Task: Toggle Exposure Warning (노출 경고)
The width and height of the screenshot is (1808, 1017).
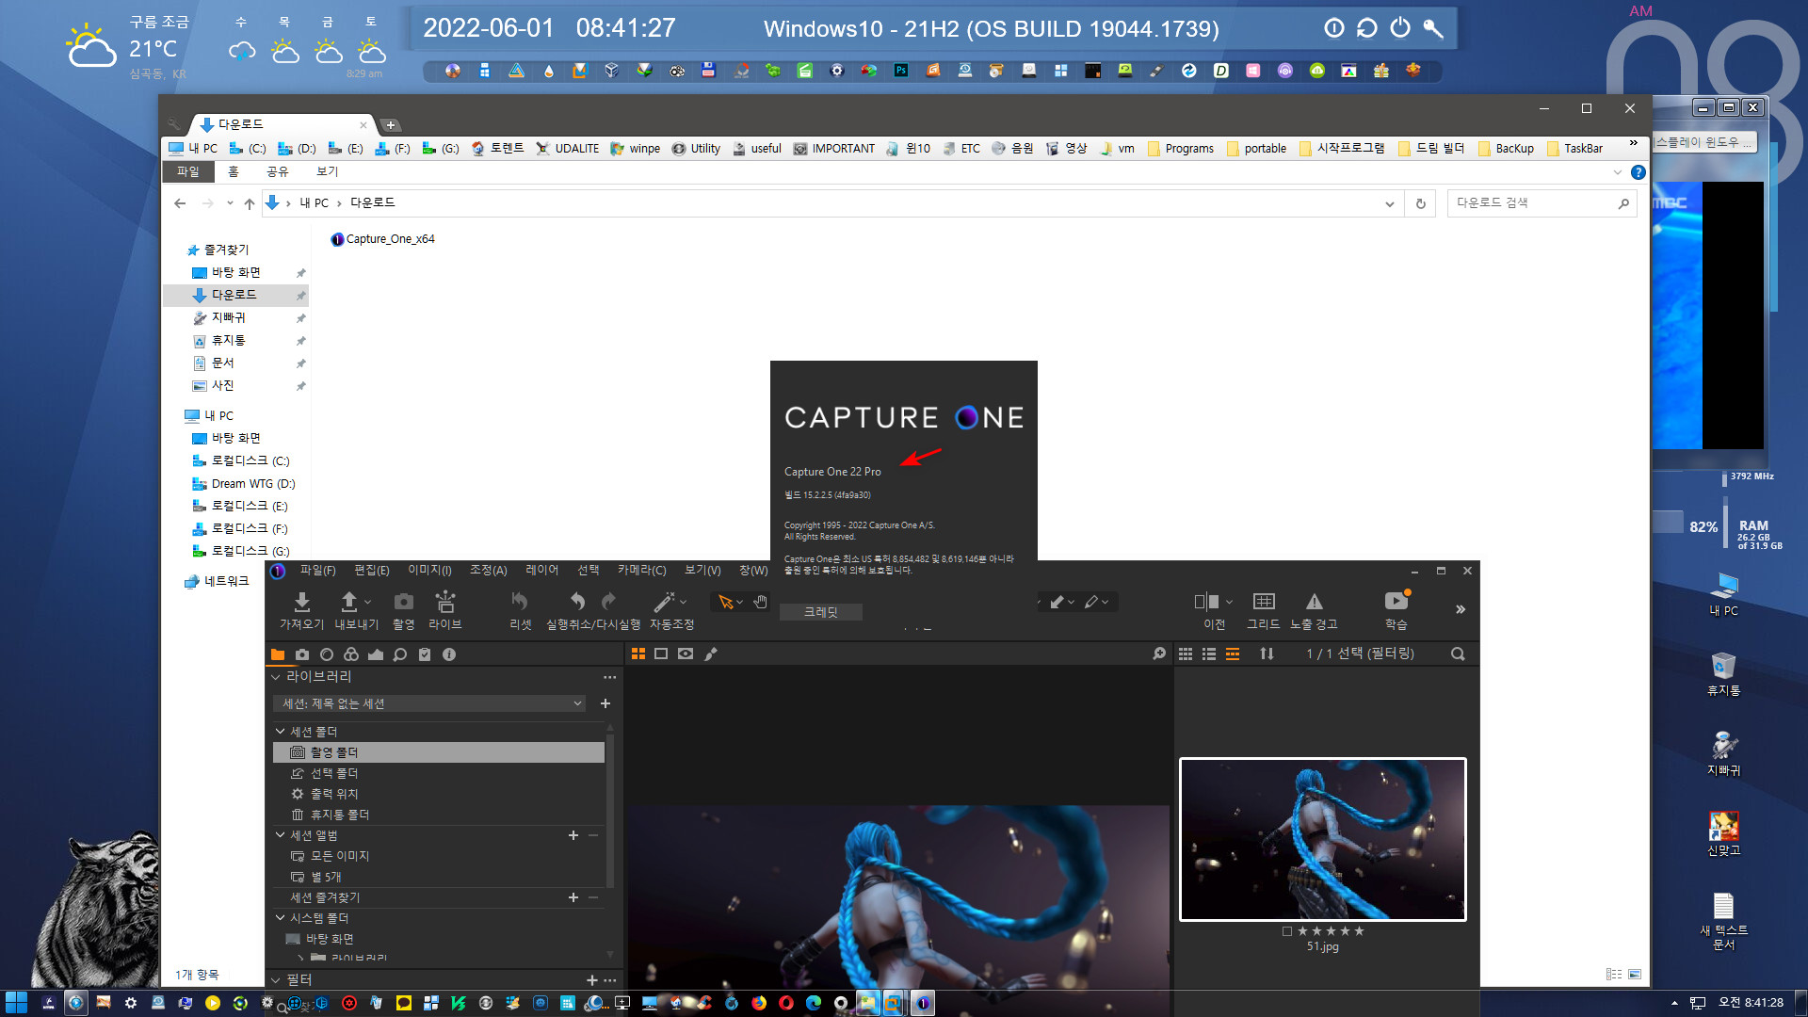Action: pyautogui.click(x=1315, y=601)
